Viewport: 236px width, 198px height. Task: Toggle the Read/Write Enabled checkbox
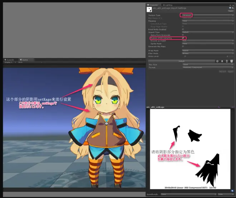point(183,29)
